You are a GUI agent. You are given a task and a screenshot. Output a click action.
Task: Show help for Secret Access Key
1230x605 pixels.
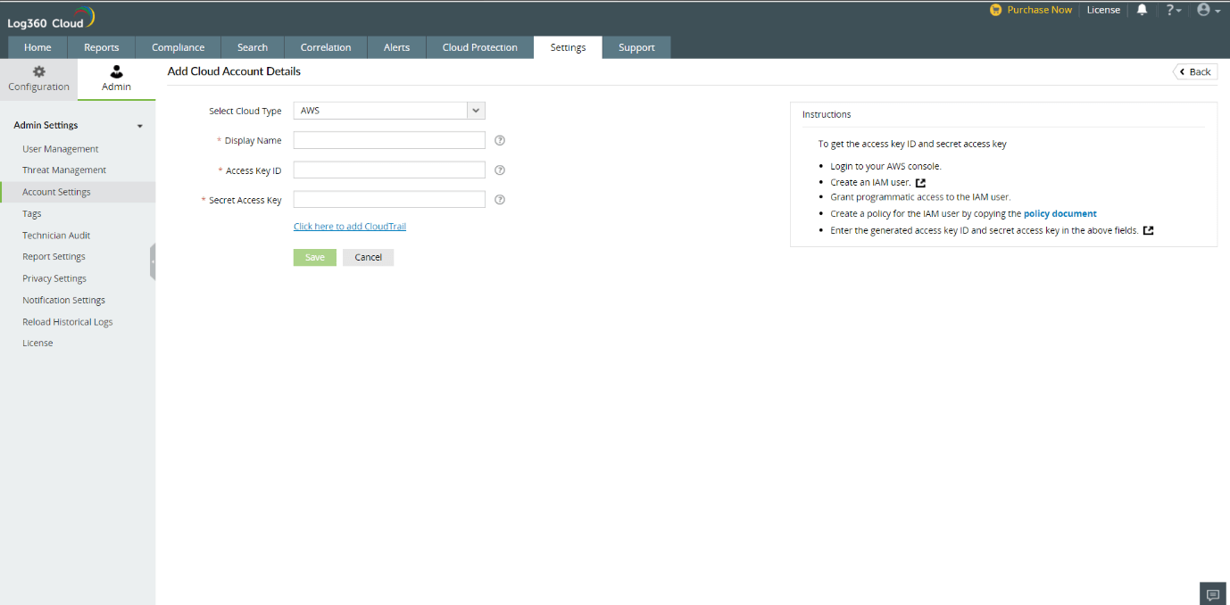500,200
